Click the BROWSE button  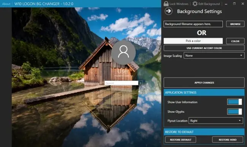(235, 24)
